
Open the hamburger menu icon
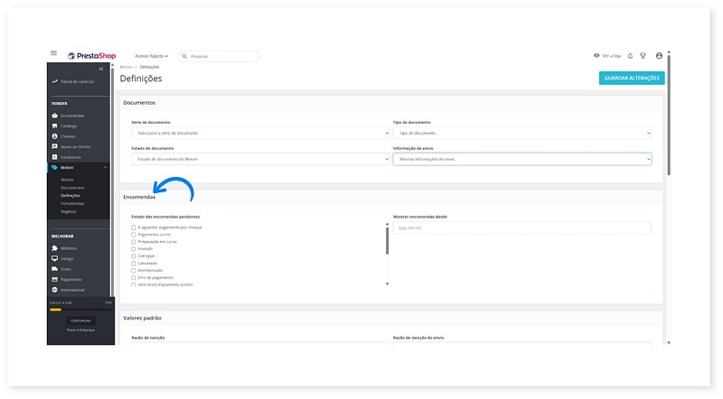(x=53, y=55)
